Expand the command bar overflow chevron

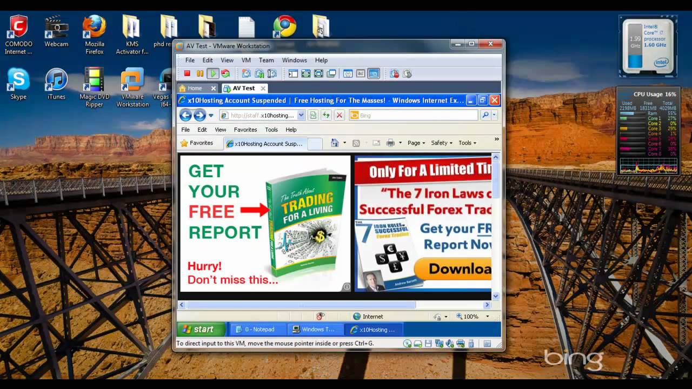pyautogui.click(x=496, y=139)
